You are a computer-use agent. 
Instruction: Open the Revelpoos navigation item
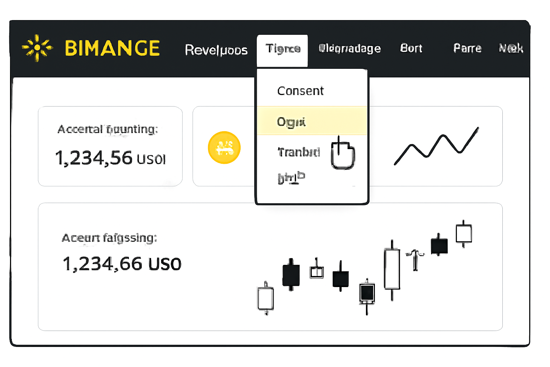click(216, 50)
